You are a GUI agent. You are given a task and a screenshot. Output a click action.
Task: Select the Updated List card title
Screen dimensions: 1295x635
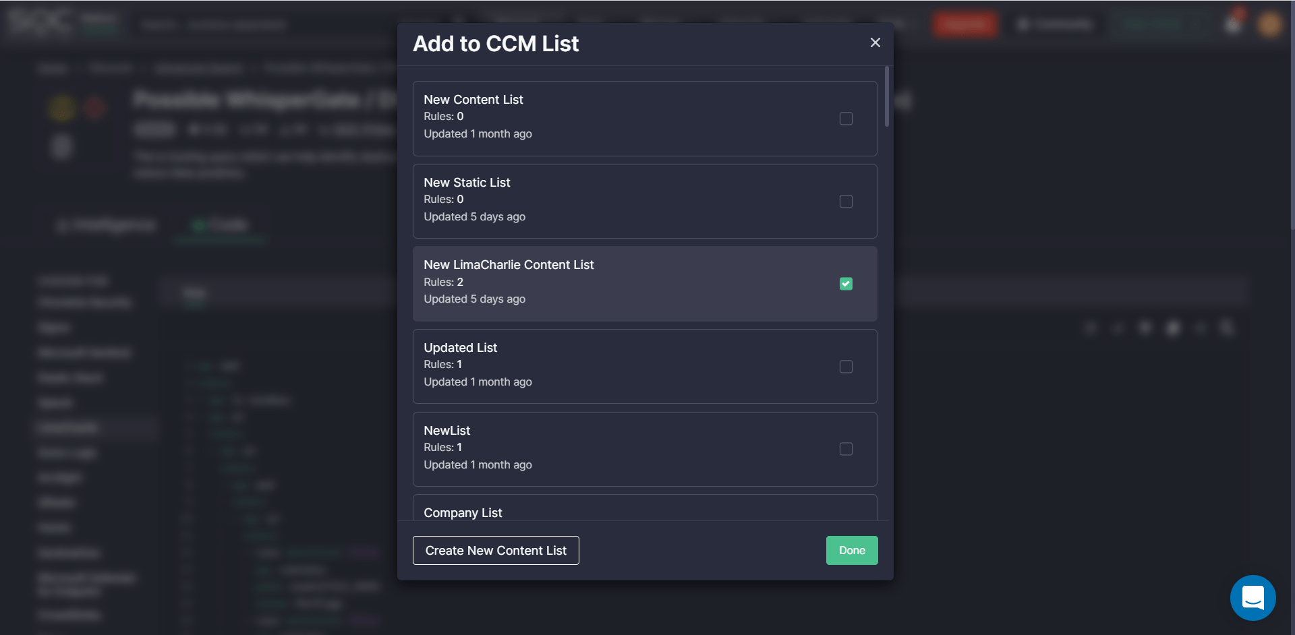click(460, 348)
